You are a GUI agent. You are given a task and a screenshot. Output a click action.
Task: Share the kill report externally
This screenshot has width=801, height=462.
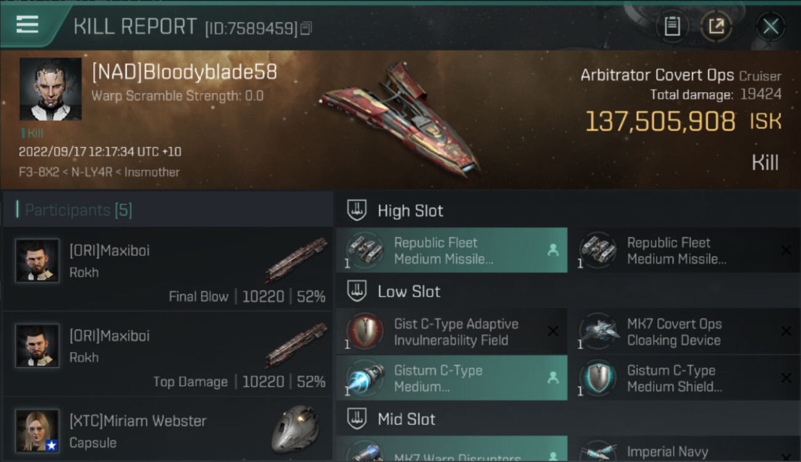716,26
